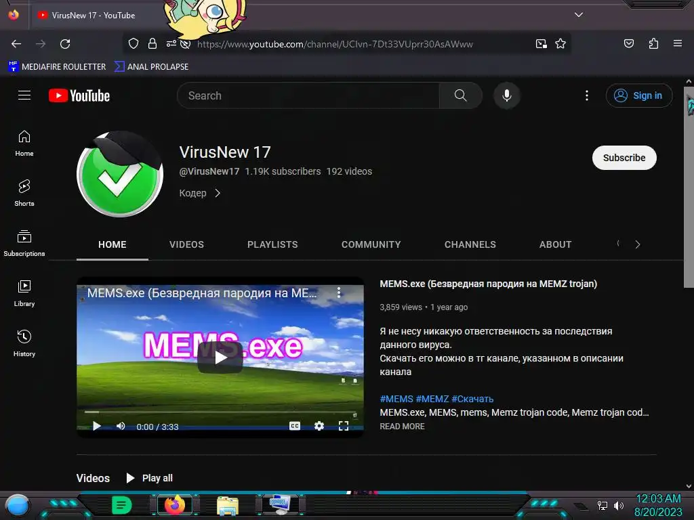Go back with browser back arrow
This screenshot has height=520, width=694.
pos(16,44)
